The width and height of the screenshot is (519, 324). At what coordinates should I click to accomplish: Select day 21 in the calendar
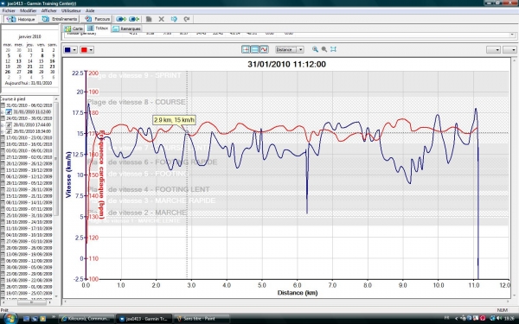coord(29,67)
